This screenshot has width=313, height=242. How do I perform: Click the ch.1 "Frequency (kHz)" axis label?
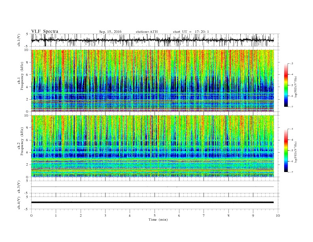(x=22, y=76)
